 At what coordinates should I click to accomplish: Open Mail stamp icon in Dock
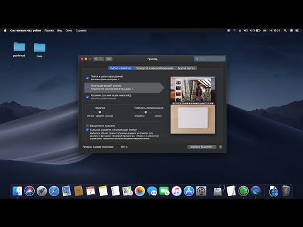pos(66,191)
